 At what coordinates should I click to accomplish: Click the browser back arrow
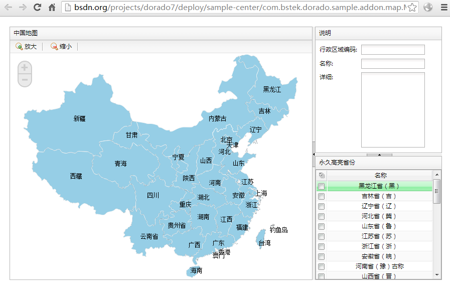[x=8, y=8]
